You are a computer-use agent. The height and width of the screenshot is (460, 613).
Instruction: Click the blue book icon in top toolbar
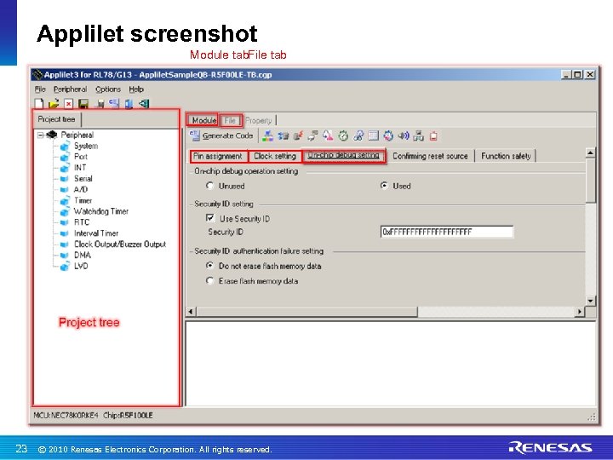[129, 104]
